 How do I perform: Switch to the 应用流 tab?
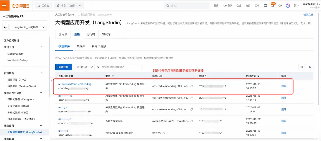click(x=63, y=34)
